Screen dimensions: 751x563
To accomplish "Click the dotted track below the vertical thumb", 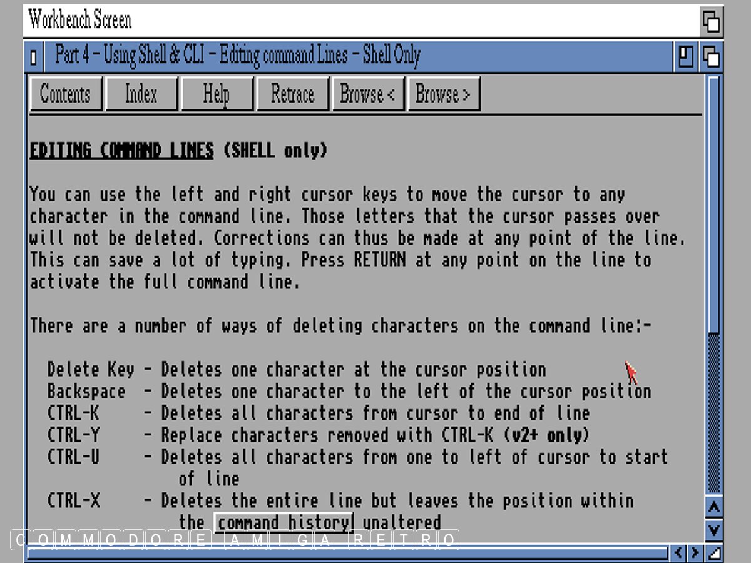I will tap(714, 413).
